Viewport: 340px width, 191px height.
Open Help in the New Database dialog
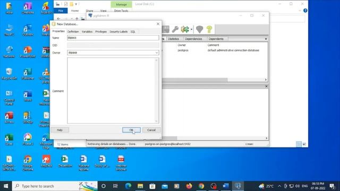(x=59, y=130)
